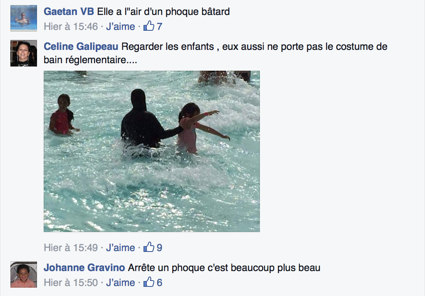Image resolution: width=425 pixels, height=296 pixels.
Task: Click thumbs-up icon on Johanne Gravino's comment
Action: point(149,282)
